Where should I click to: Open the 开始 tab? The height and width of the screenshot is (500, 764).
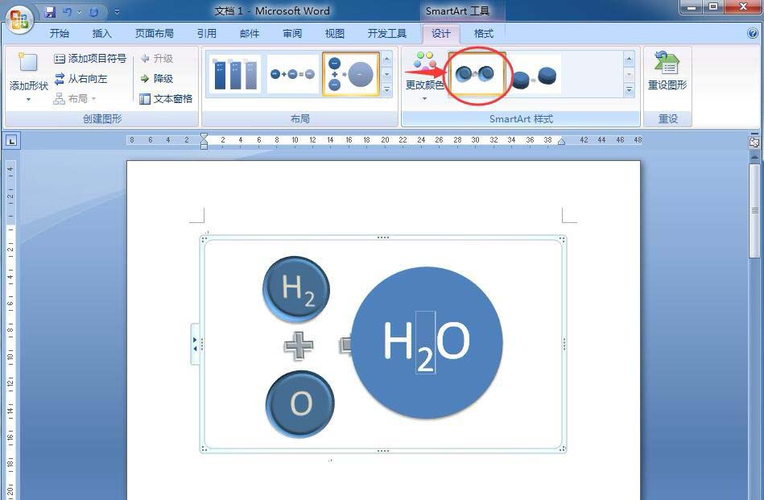pos(60,33)
